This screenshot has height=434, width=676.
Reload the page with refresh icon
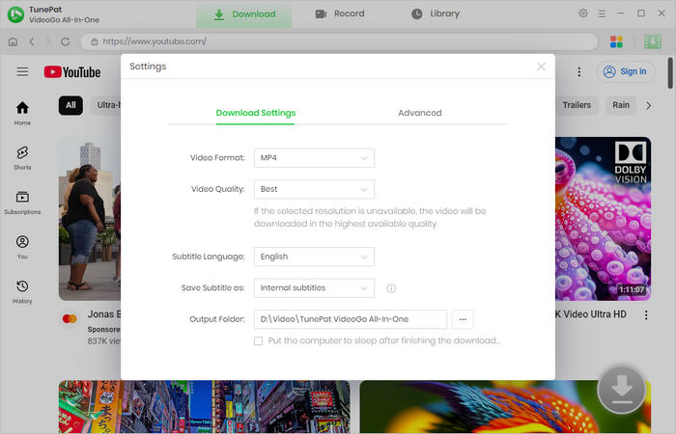[65, 42]
